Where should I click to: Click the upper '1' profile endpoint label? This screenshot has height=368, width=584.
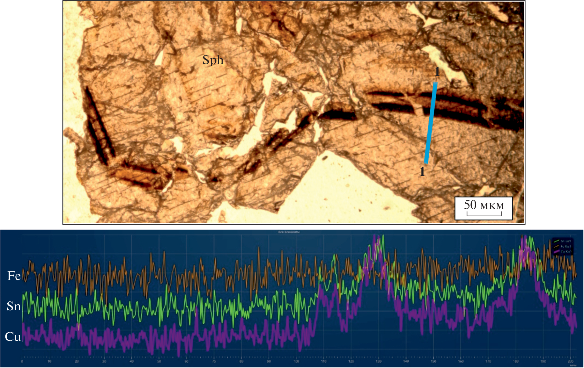click(437, 72)
